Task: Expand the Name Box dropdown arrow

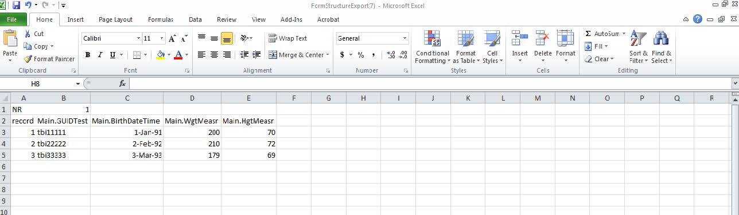Action: [77, 83]
